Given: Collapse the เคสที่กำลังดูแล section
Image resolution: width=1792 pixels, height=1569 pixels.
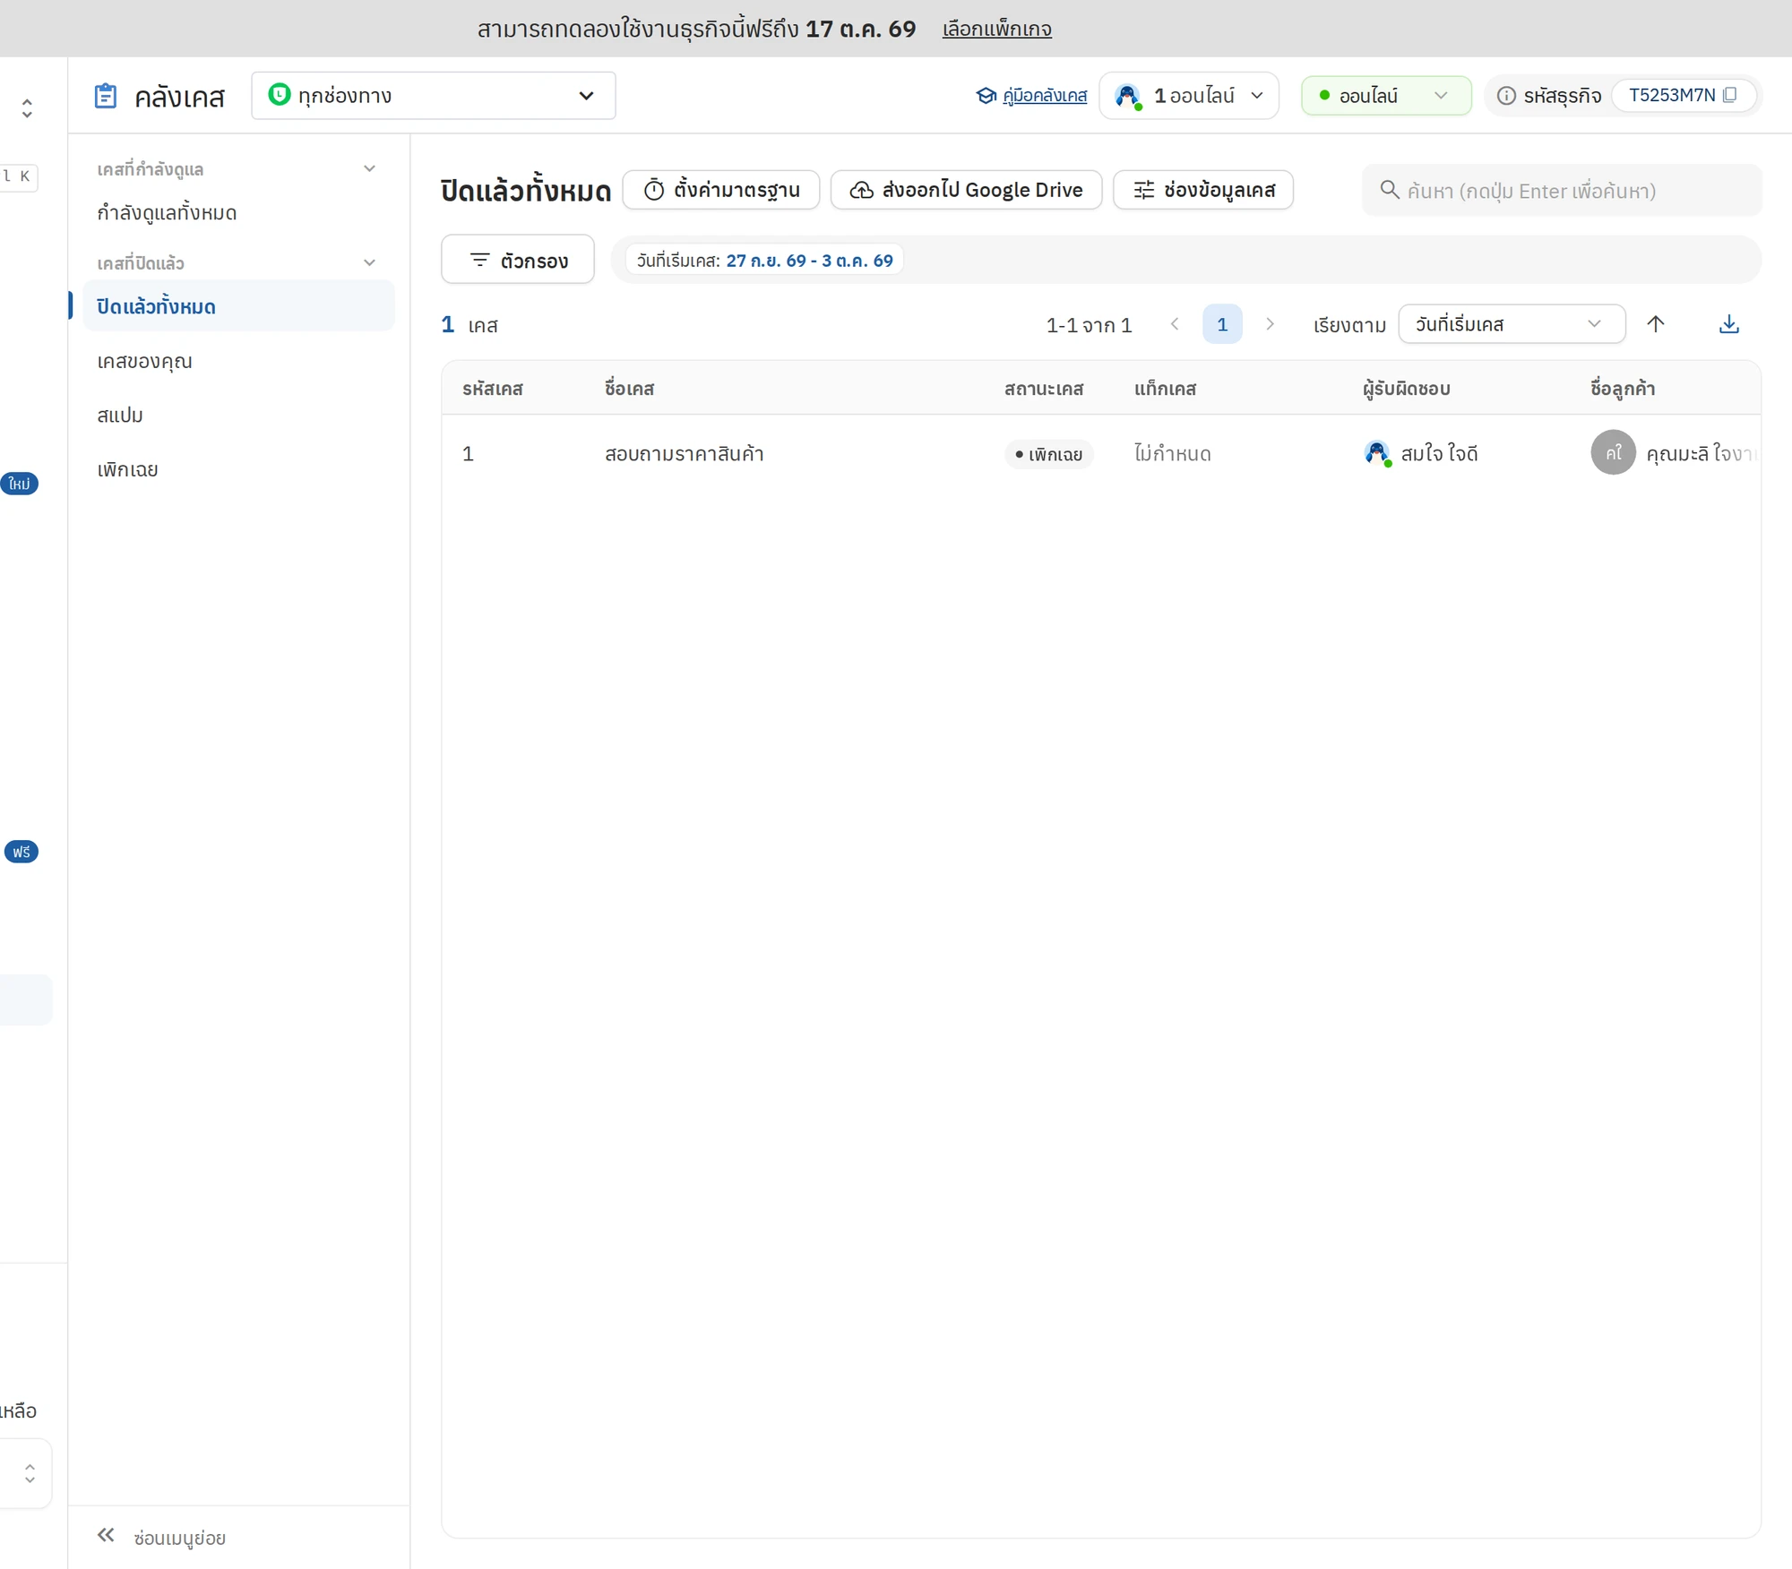Looking at the screenshot, I should (369, 168).
